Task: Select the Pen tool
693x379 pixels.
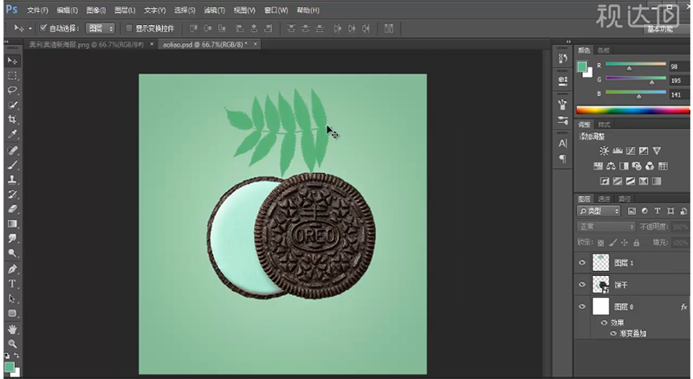Action: coord(12,268)
